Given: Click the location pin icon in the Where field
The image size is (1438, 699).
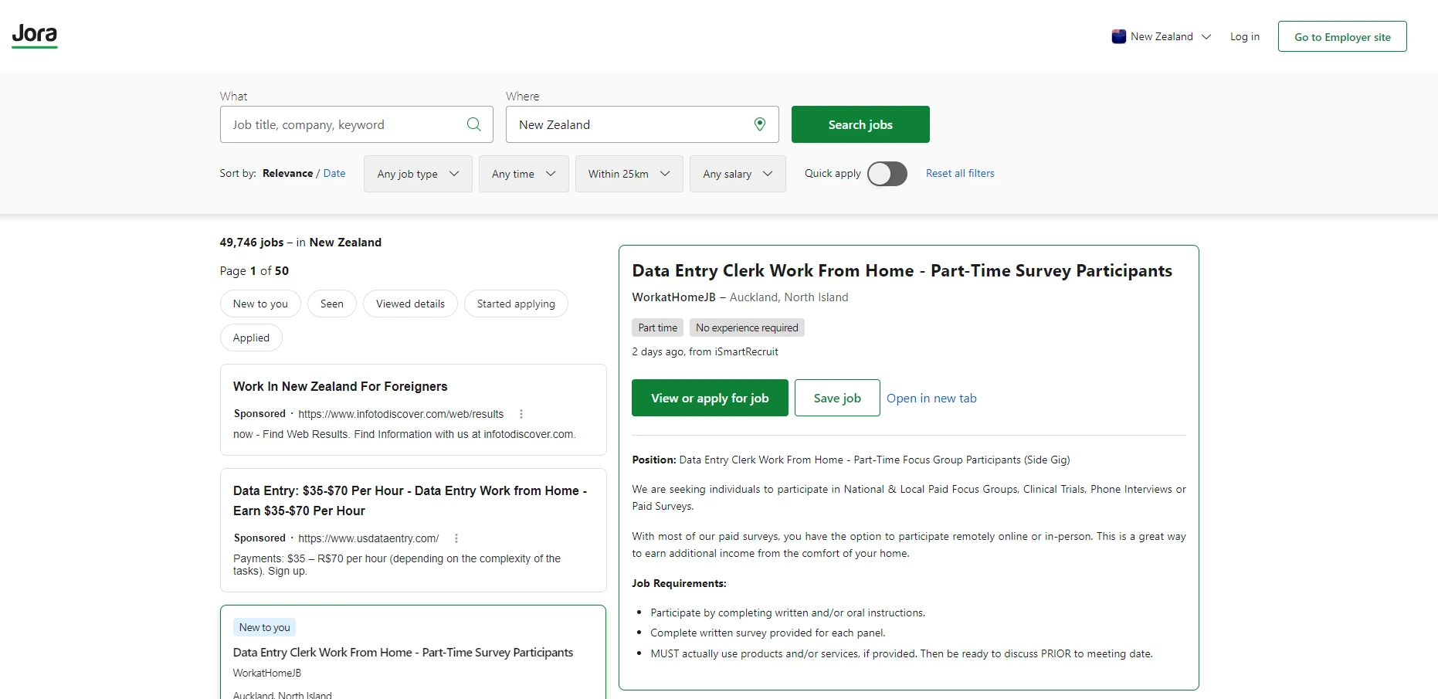Looking at the screenshot, I should [x=760, y=124].
